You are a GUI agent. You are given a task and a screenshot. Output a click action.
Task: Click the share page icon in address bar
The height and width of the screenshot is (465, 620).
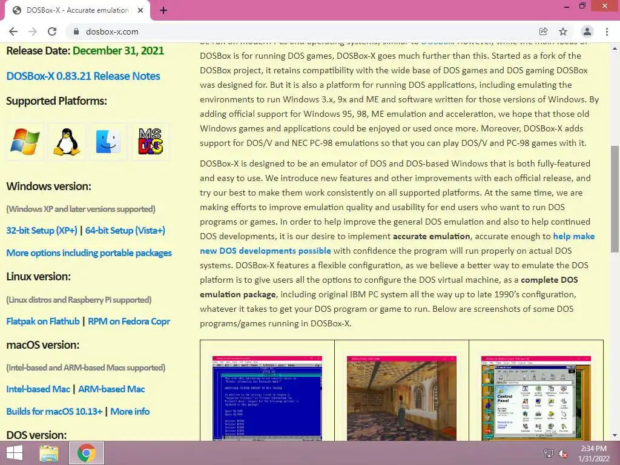pos(543,31)
